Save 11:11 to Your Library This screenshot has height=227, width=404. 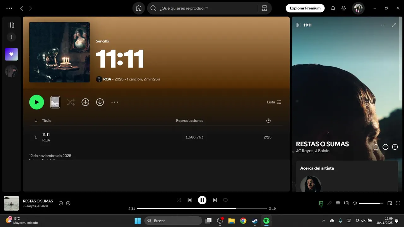pyautogui.click(x=86, y=102)
